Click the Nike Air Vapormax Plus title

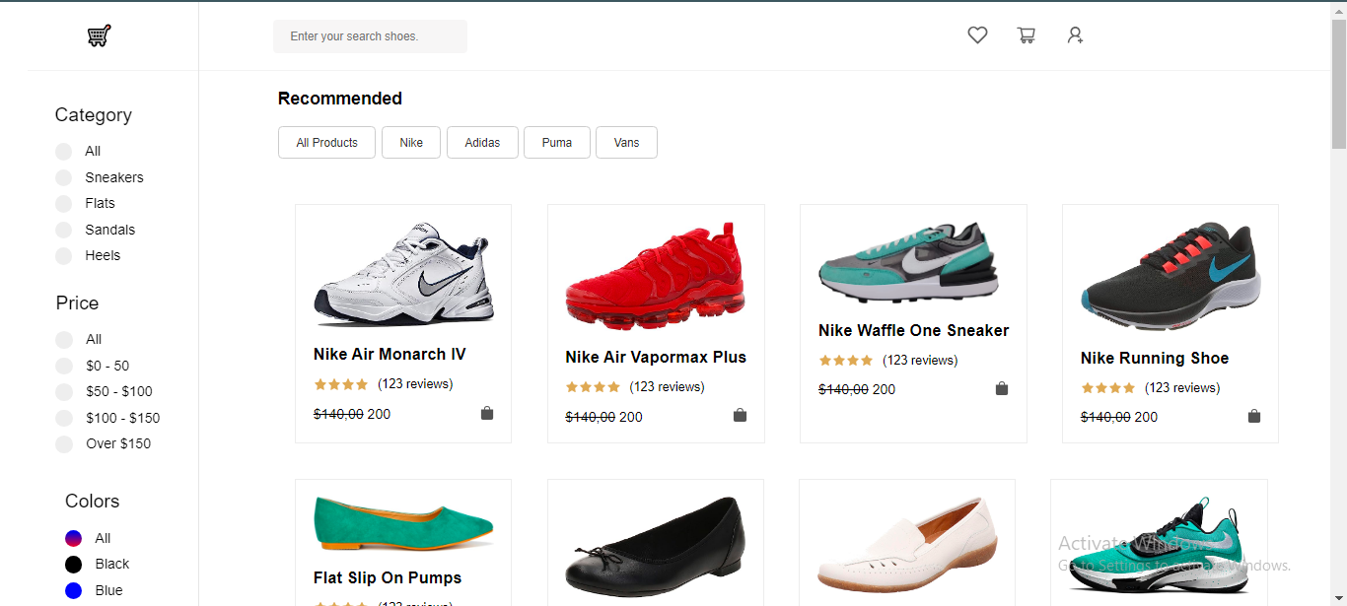[x=656, y=358]
